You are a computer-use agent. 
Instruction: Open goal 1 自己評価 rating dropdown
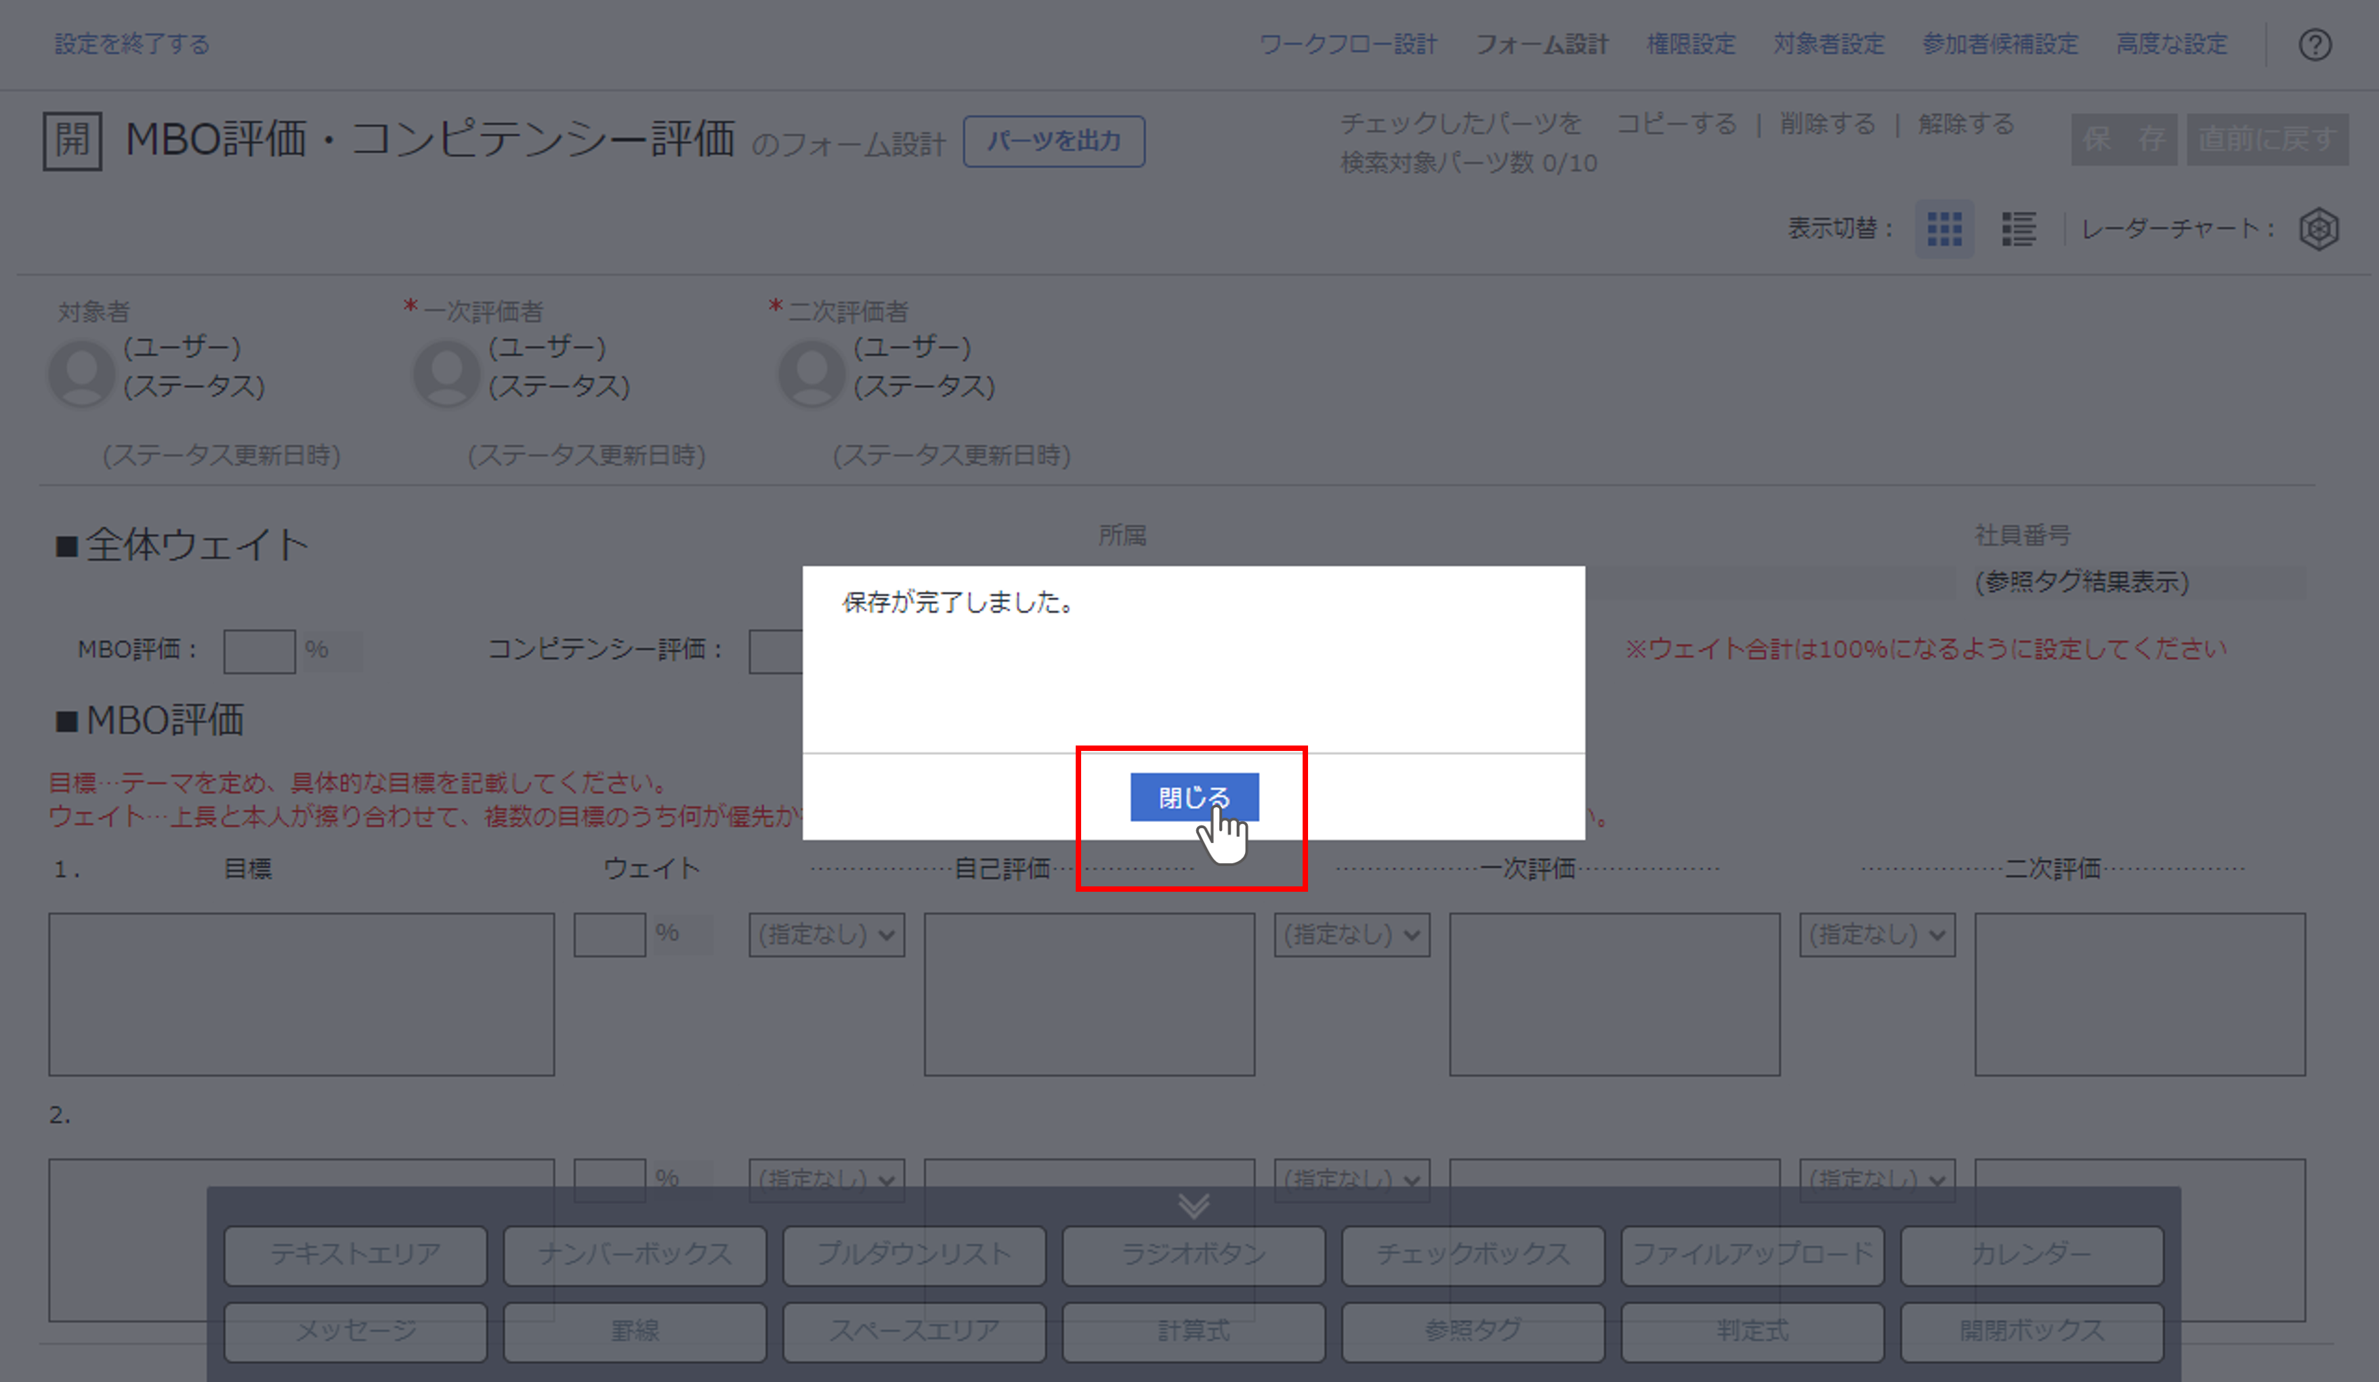click(x=827, y=934)
